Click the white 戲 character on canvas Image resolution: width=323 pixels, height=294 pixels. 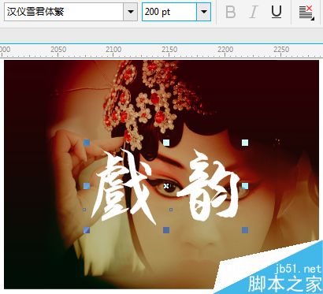click(x=124, y=187)
